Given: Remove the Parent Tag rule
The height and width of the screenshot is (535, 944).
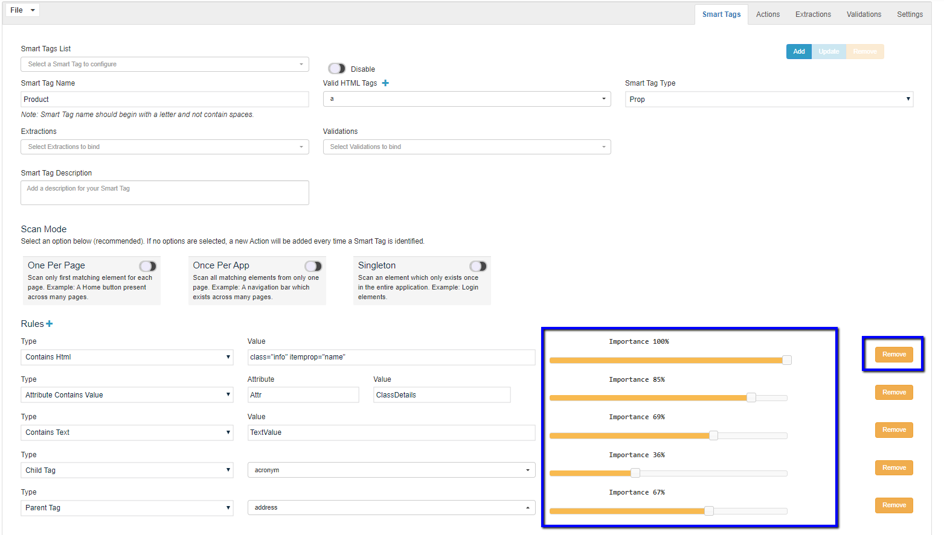Looking at the screenshot, I should [x=894, y=505].
